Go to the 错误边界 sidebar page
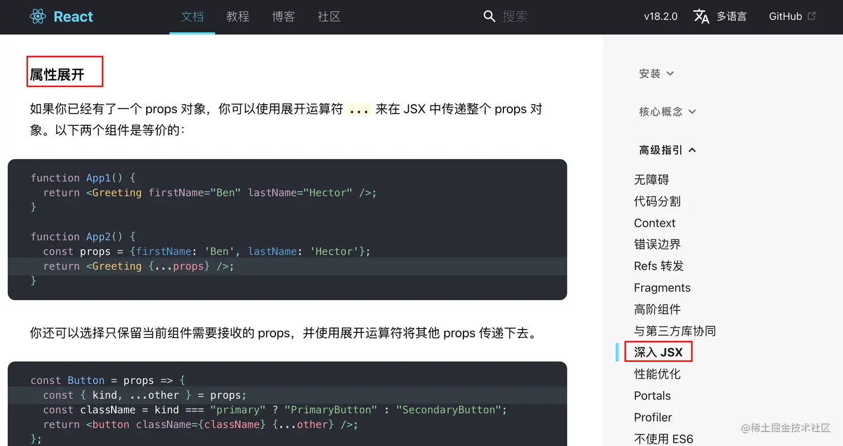 [x=657, y=244]
